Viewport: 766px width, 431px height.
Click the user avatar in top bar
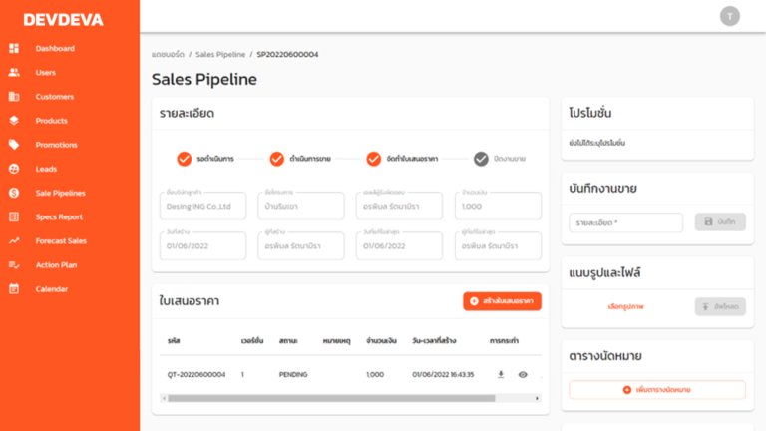click(730, 16)
